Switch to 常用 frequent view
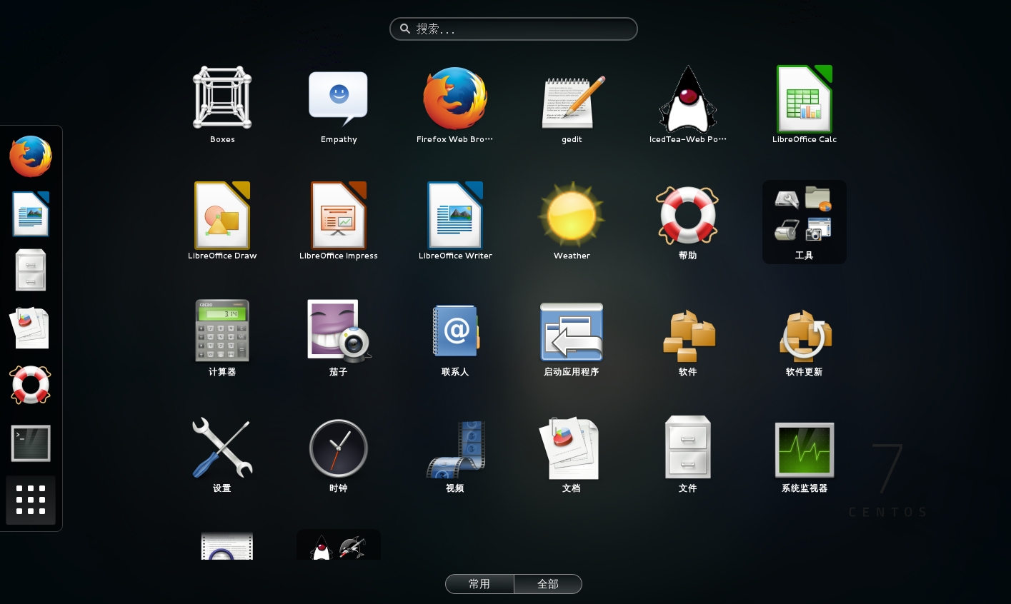 click(479, 584)
